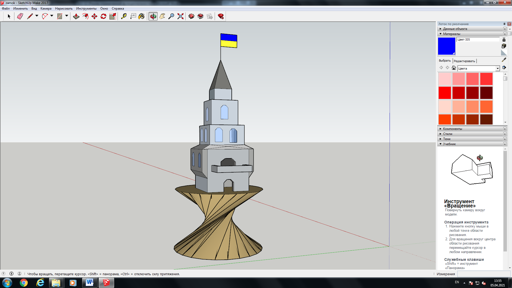The image size is (512, 288).
Task: Open the Камера menu
Action: [46, 9]
